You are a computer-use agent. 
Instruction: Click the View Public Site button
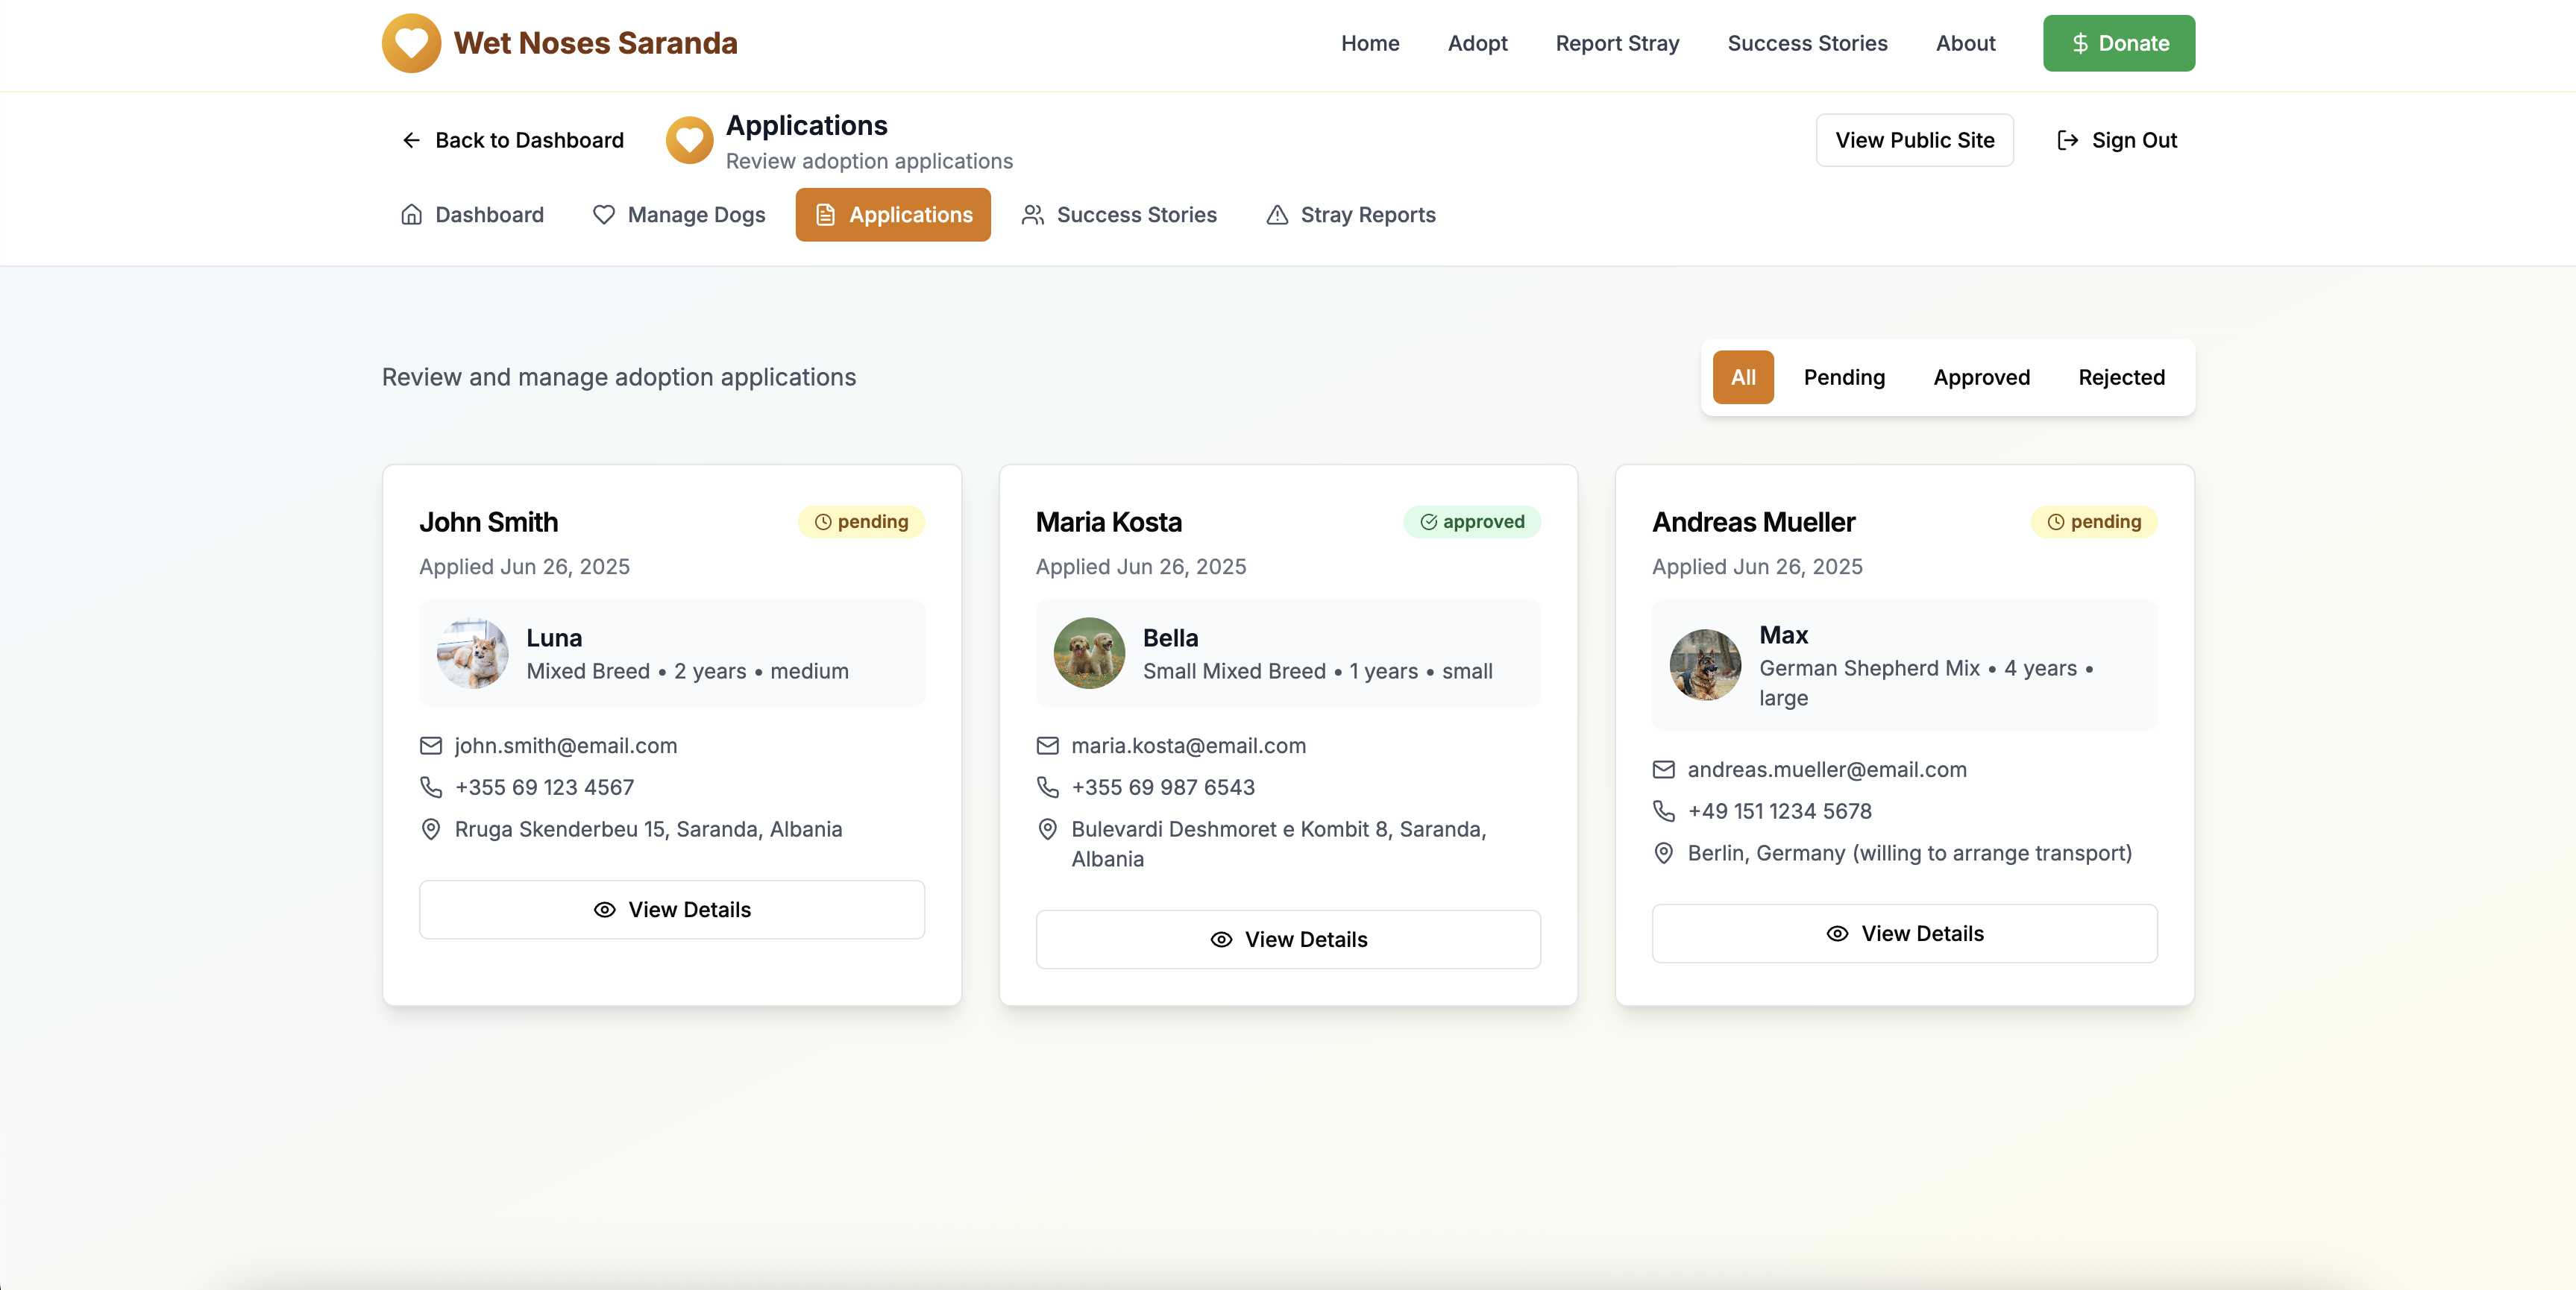coord(1914,140)
